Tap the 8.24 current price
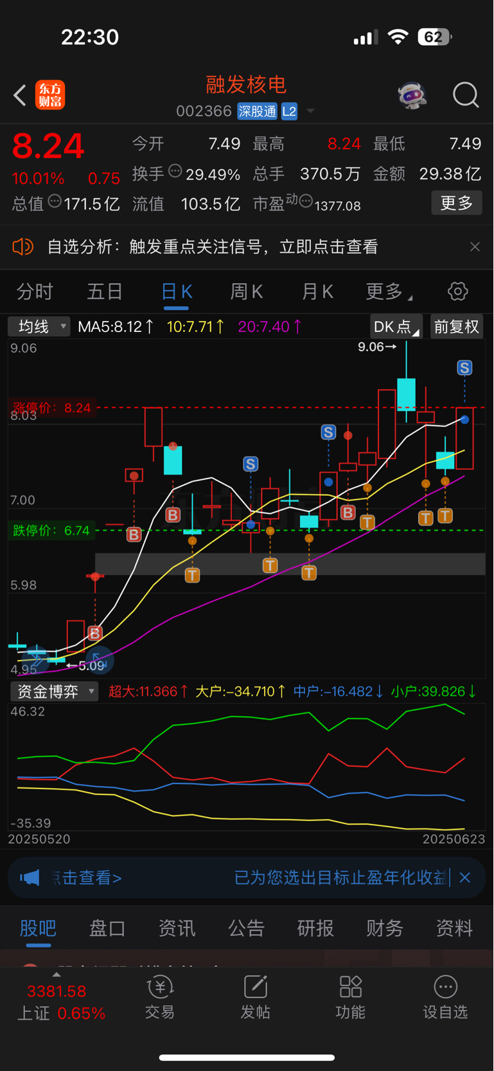This screenshot has width=494, height=1071. point(48,145)
